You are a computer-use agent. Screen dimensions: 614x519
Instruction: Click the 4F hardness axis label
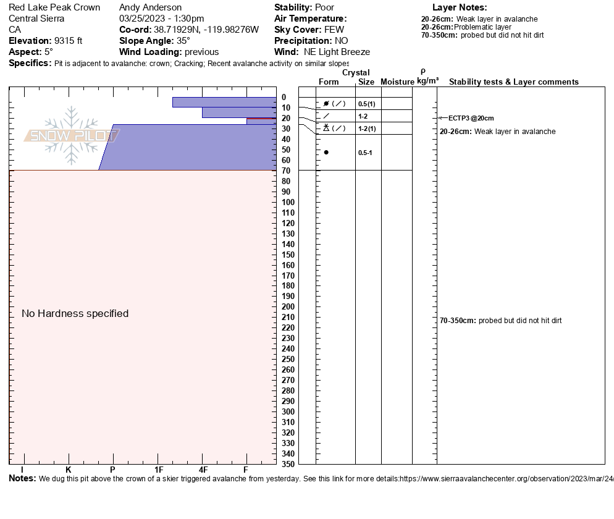[x=202, y=470]
